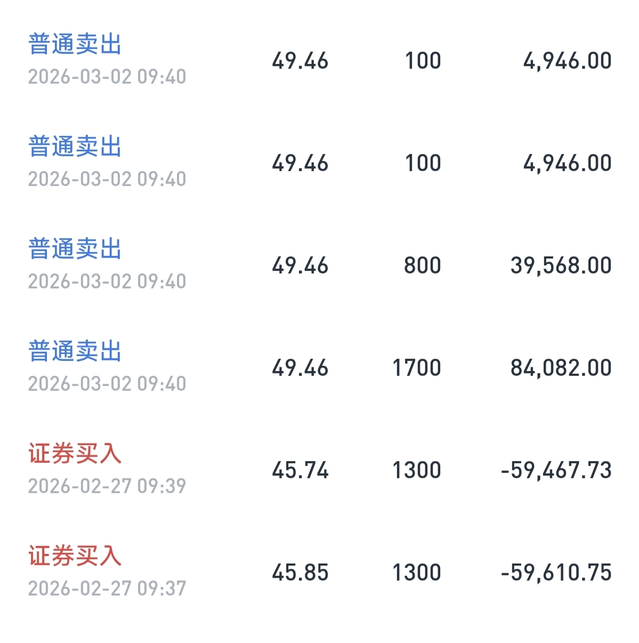Tap the 2026-02-27 09:37 timestamp

point(107,589)
